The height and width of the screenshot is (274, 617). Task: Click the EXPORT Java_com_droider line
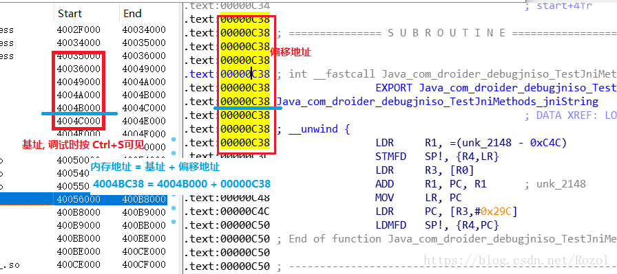(x=496, y=87)
